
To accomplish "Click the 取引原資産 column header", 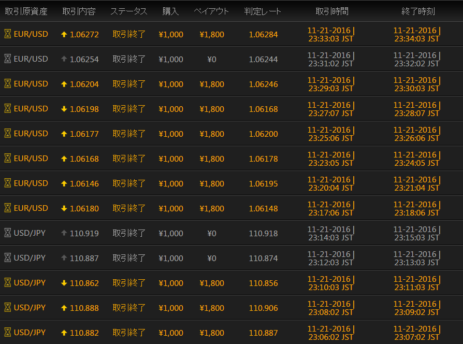I will click(26, 11).
